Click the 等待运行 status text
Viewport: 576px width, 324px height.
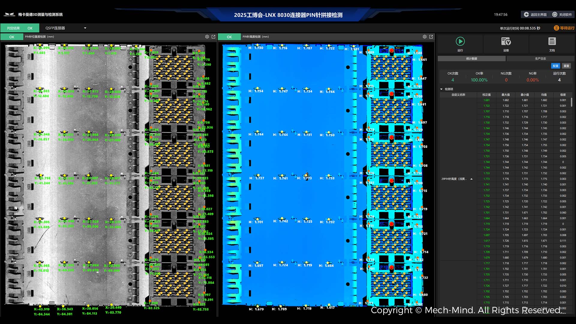click(567, 28)
